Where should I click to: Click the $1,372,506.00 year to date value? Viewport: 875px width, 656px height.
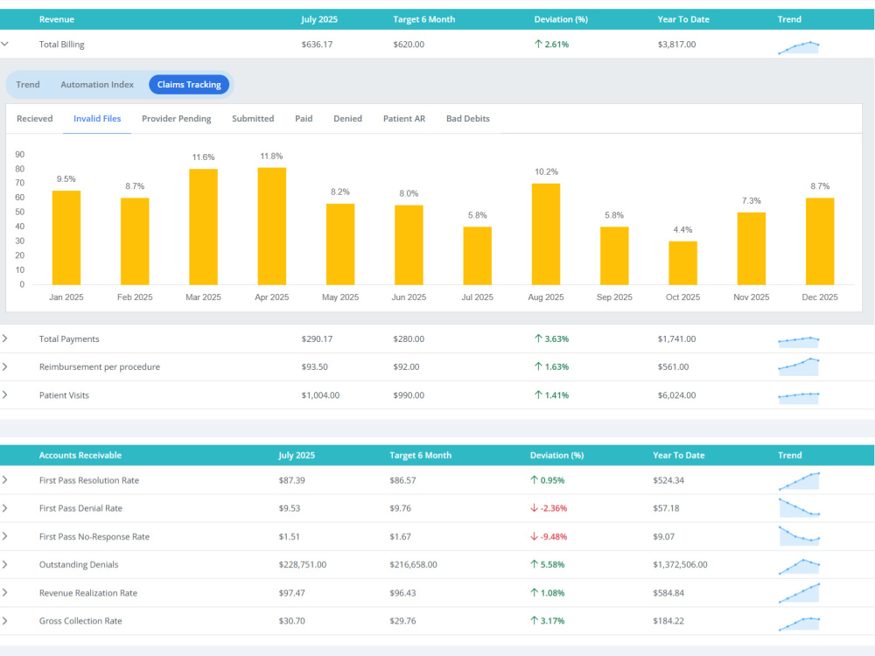coord(680,564)
